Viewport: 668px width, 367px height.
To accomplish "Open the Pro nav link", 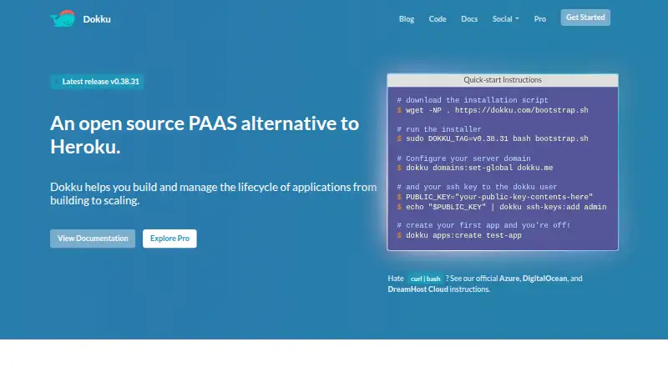I will (x=539, y=18).
